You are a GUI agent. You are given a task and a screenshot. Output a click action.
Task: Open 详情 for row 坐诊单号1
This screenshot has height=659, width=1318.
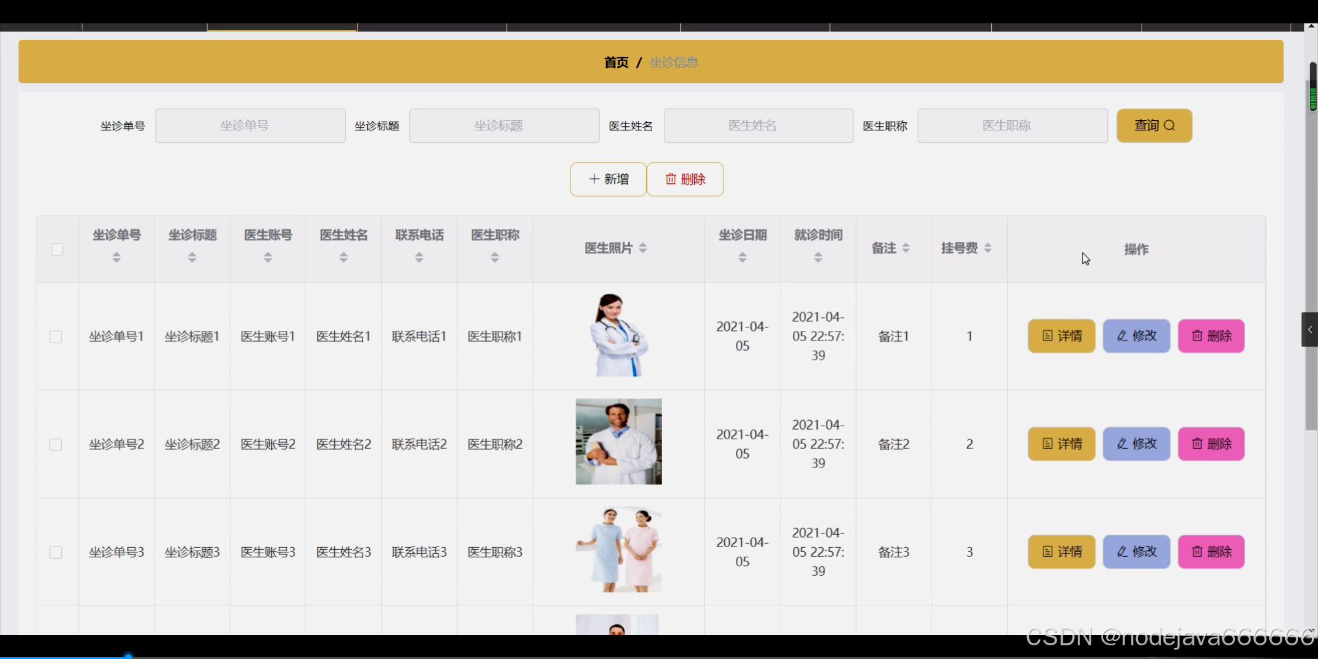pyautogui.click(x=1061, y=336)
